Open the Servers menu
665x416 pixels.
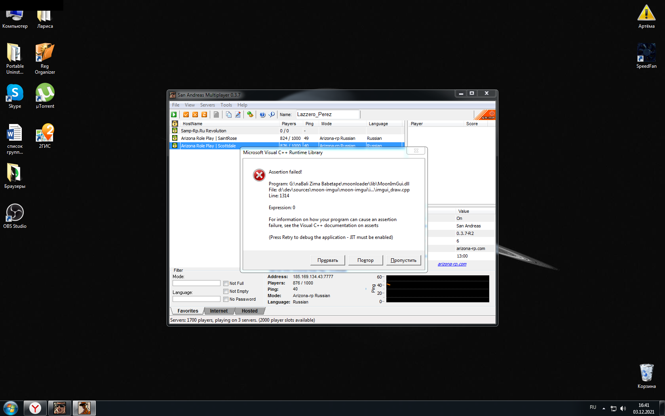pos(207,105)
